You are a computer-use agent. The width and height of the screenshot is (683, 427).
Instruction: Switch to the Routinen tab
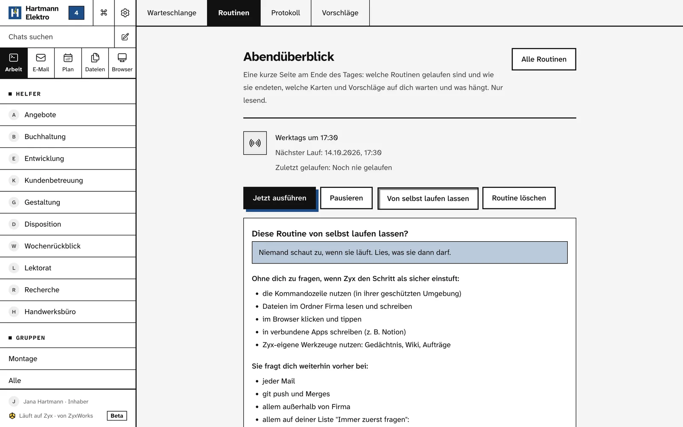click(234, 13)
